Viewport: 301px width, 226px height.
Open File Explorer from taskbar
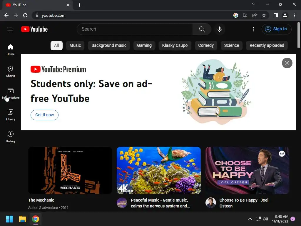[x=22, y=219]
